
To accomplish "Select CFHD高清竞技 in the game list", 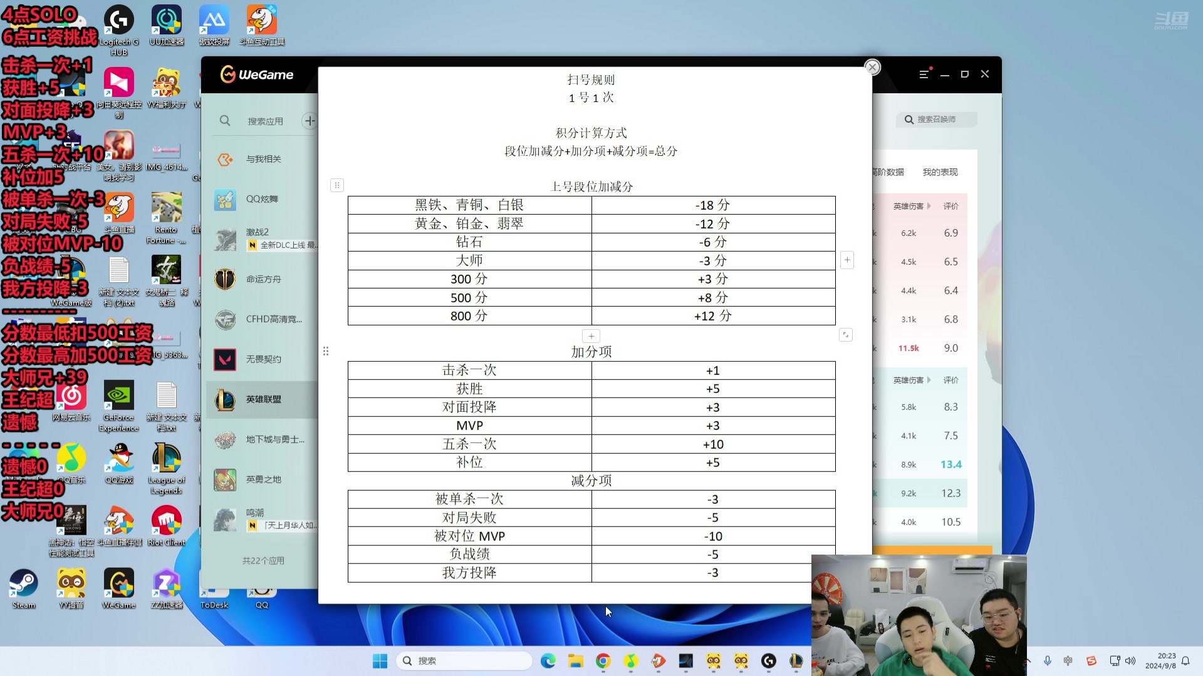I will pos(262,319).
